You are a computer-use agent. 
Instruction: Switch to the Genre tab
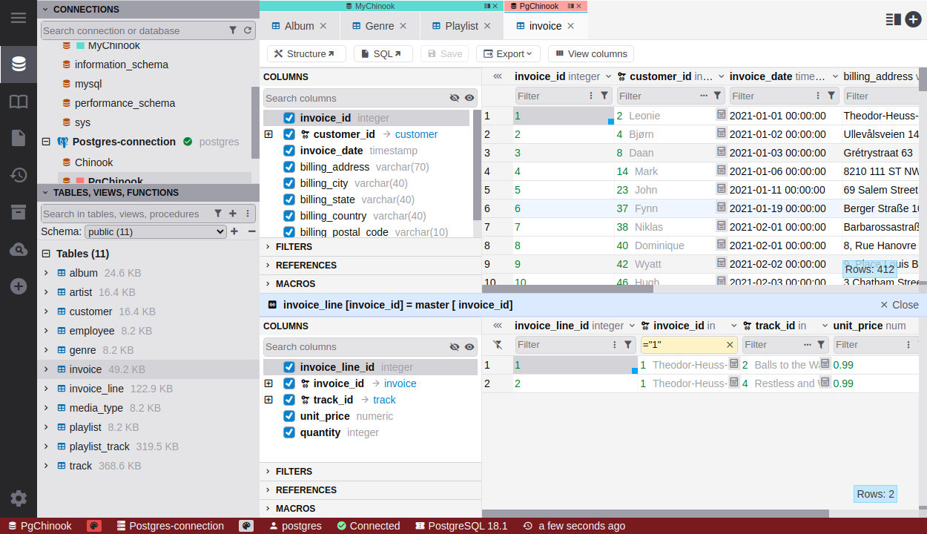(x=379, y=26)
